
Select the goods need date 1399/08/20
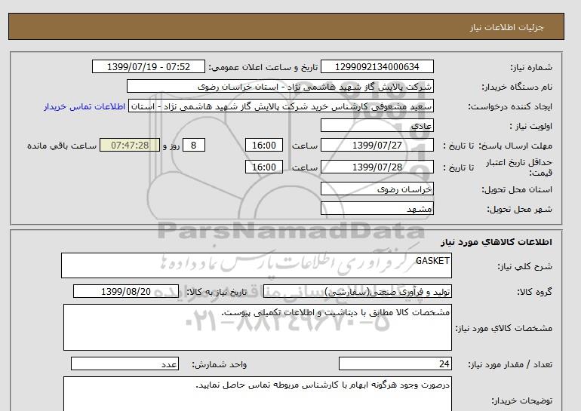pyautogui.click(x=125, y=292)
